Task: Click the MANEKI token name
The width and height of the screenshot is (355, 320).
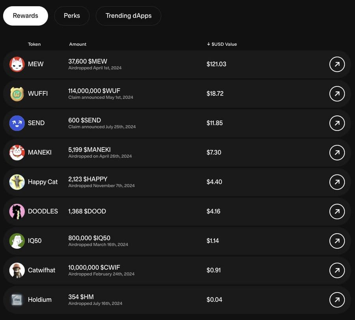Action: pyautogui.click(x=39, y=153)
